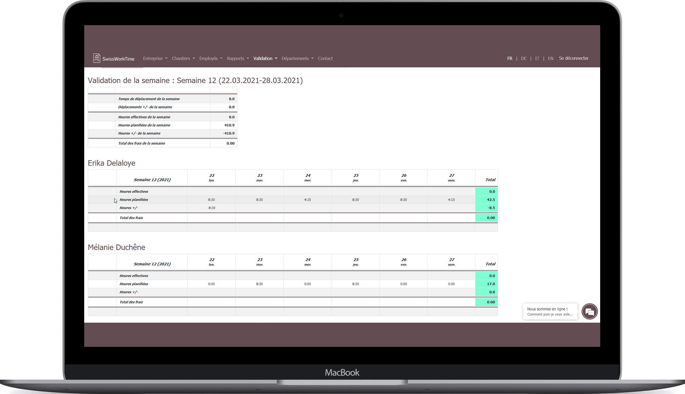Click Erika's Monday planned hours cell 8:30
685x394 pixels.
click(211, 200)
